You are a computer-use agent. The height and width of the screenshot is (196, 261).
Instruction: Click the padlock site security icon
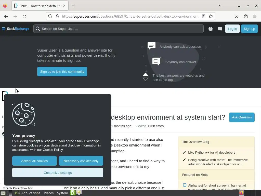[57, 16]
